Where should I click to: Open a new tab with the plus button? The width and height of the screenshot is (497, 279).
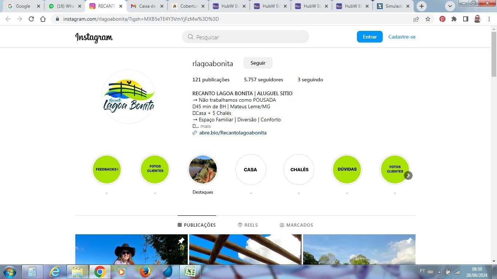(422, 6)
